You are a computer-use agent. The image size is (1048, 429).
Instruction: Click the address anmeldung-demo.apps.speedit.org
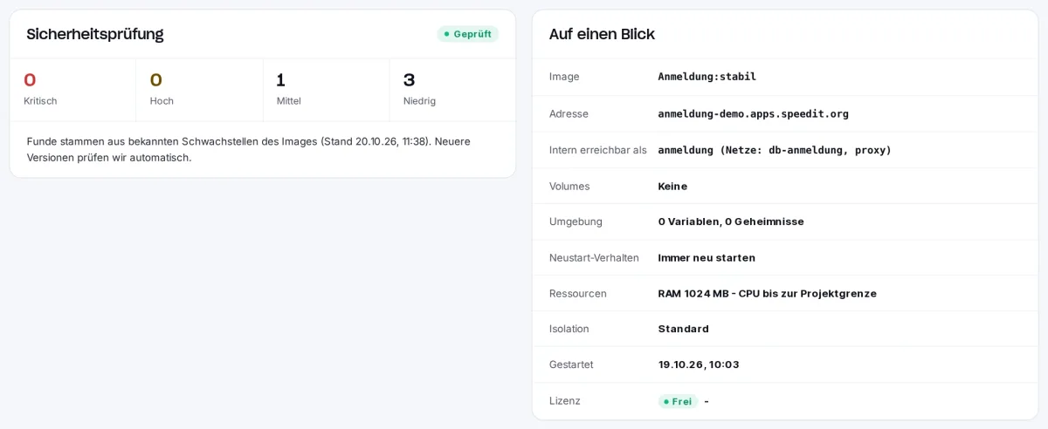[754, 113]
